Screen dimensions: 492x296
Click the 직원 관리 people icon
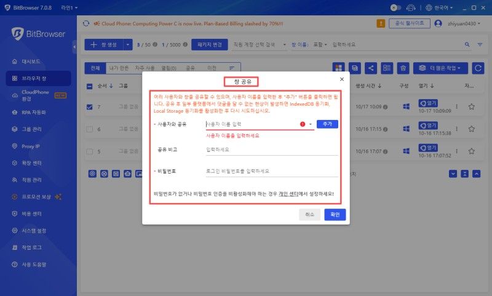click(x=14, y=180)
